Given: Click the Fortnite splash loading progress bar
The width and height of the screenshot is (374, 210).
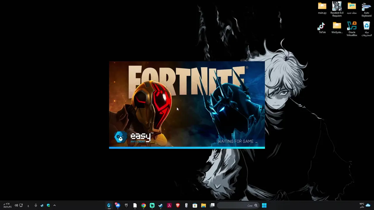Looking at the screenshot, I should [187, 148].
